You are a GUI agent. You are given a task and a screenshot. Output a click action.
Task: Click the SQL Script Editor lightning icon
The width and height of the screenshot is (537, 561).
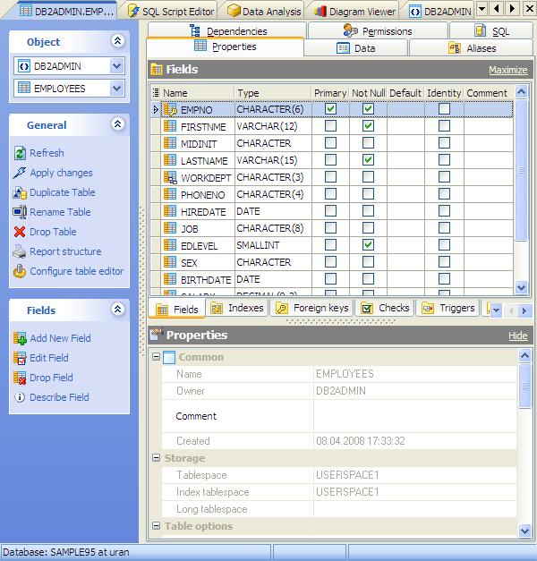tap(133, 11)
